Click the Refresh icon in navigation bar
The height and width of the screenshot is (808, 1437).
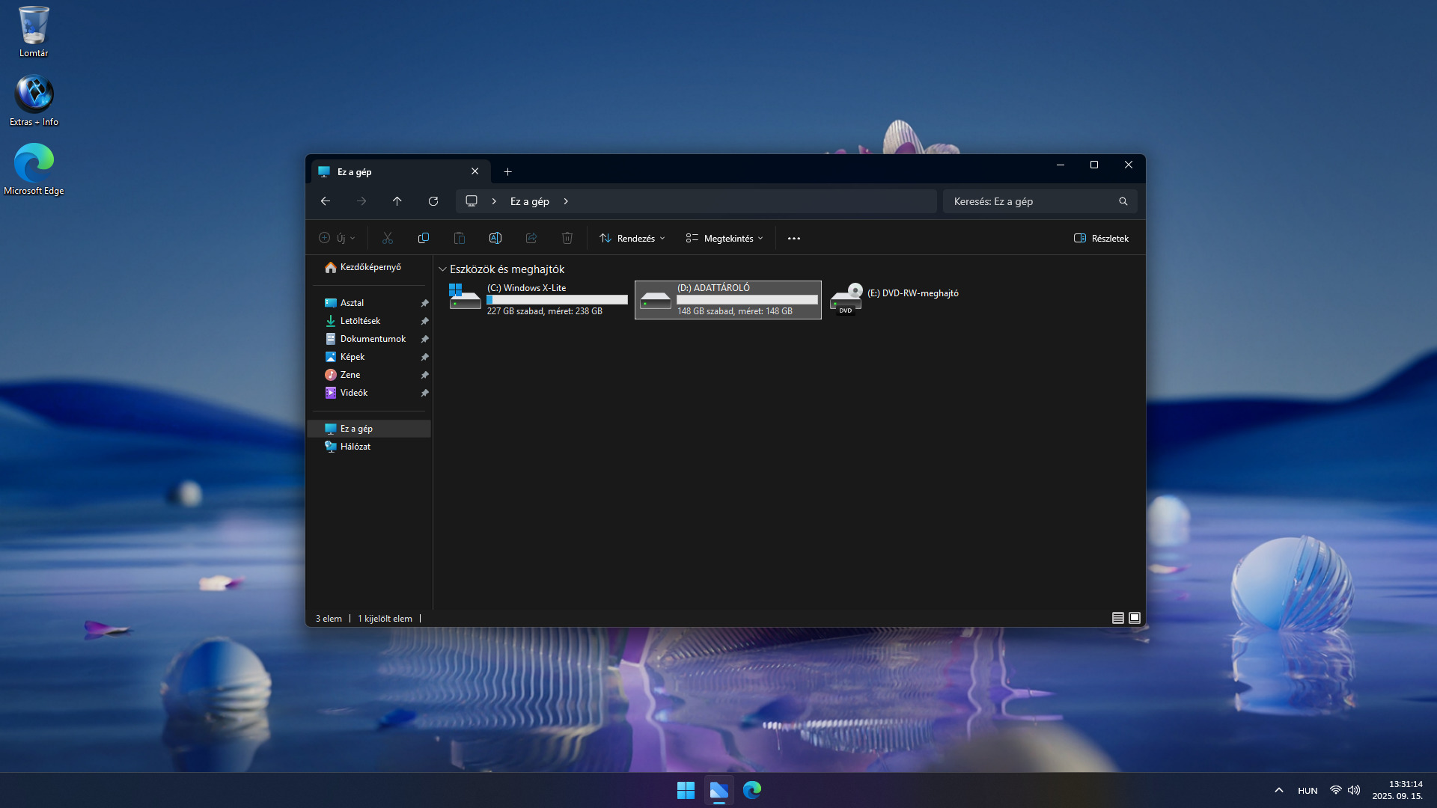(433, 201)
